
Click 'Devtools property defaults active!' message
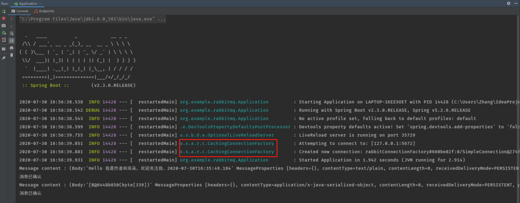coord(409,127)
